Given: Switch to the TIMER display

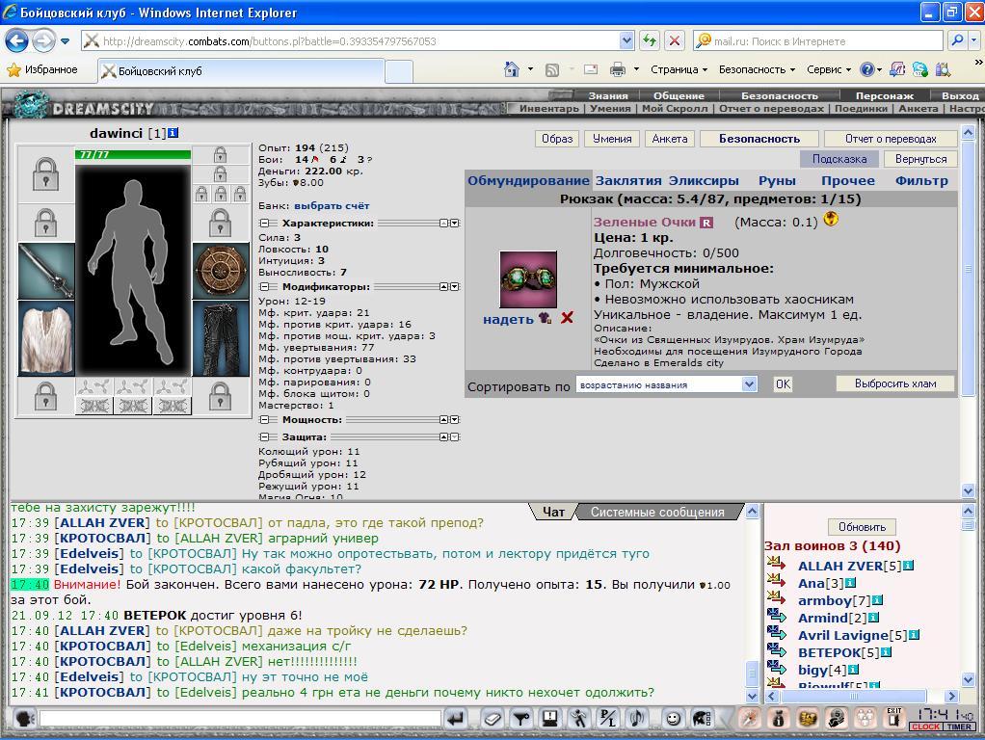Looking at the screenshot, I should pos(959,727).
